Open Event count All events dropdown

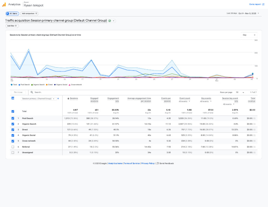[184, 101]
